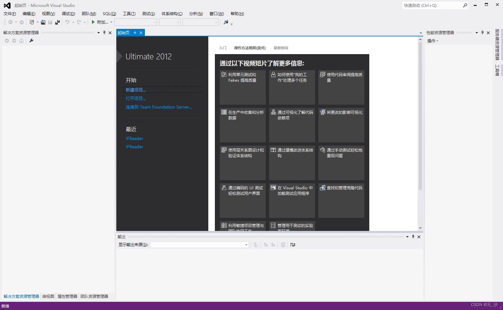
Task: Open the Attach (附加) dropdown arrow
Action: coord(111,22)
